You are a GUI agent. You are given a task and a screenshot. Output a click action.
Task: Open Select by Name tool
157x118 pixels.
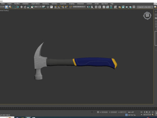point(10,7)
